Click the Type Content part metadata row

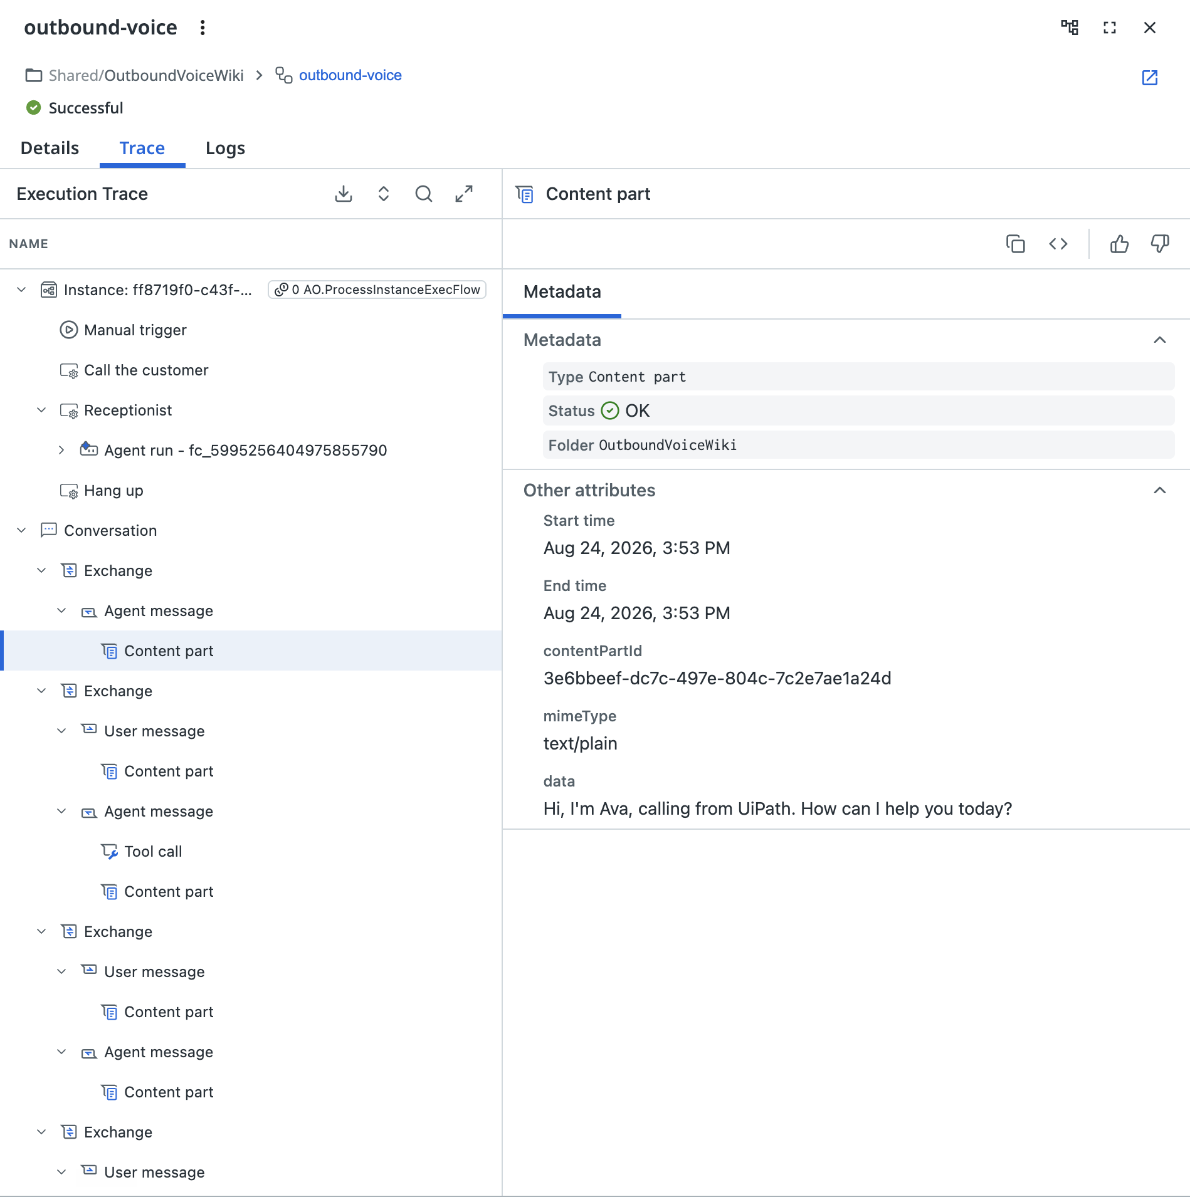pyautogui.click(x=858, y=377)
